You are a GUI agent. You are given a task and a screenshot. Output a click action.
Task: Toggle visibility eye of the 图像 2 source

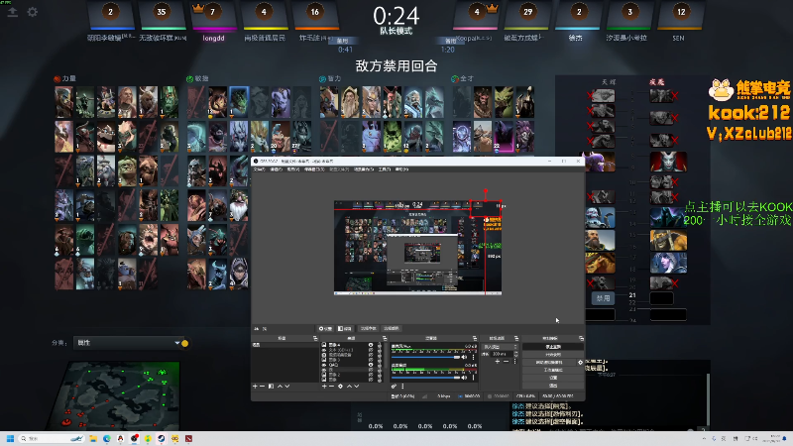pyautogui.click(x=371, y=375)
